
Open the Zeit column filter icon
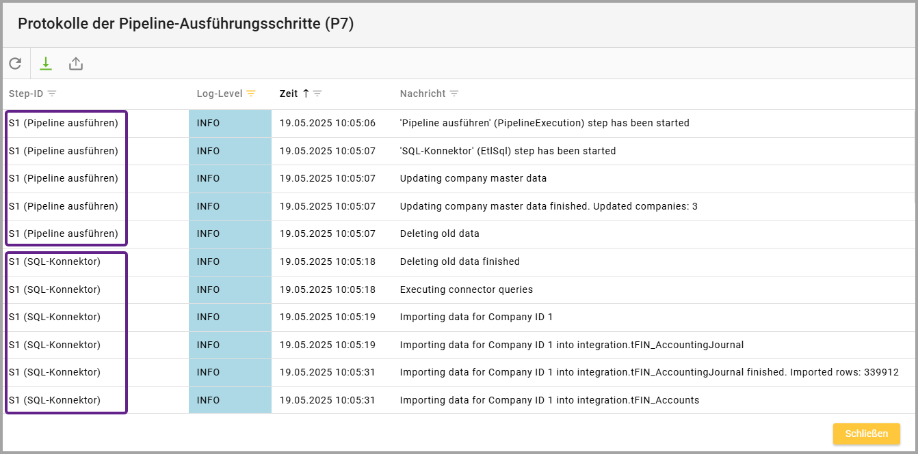pyautogui.click(x=317, y=94)
